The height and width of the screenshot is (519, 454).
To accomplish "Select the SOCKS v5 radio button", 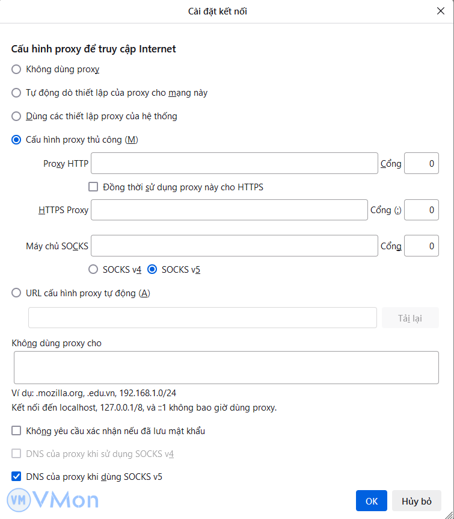I will (x=152, y=270).
